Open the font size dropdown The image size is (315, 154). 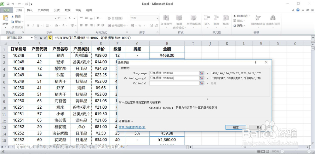[66, 18]
